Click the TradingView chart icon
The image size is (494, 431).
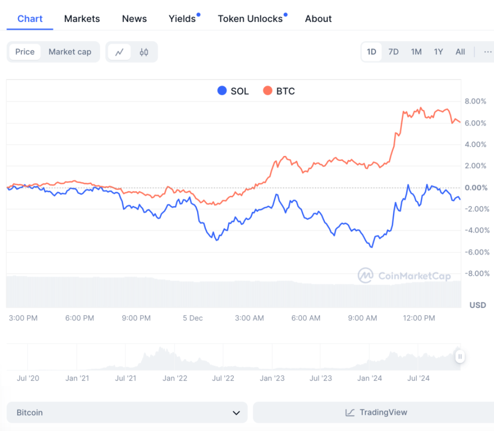[350, 413]
